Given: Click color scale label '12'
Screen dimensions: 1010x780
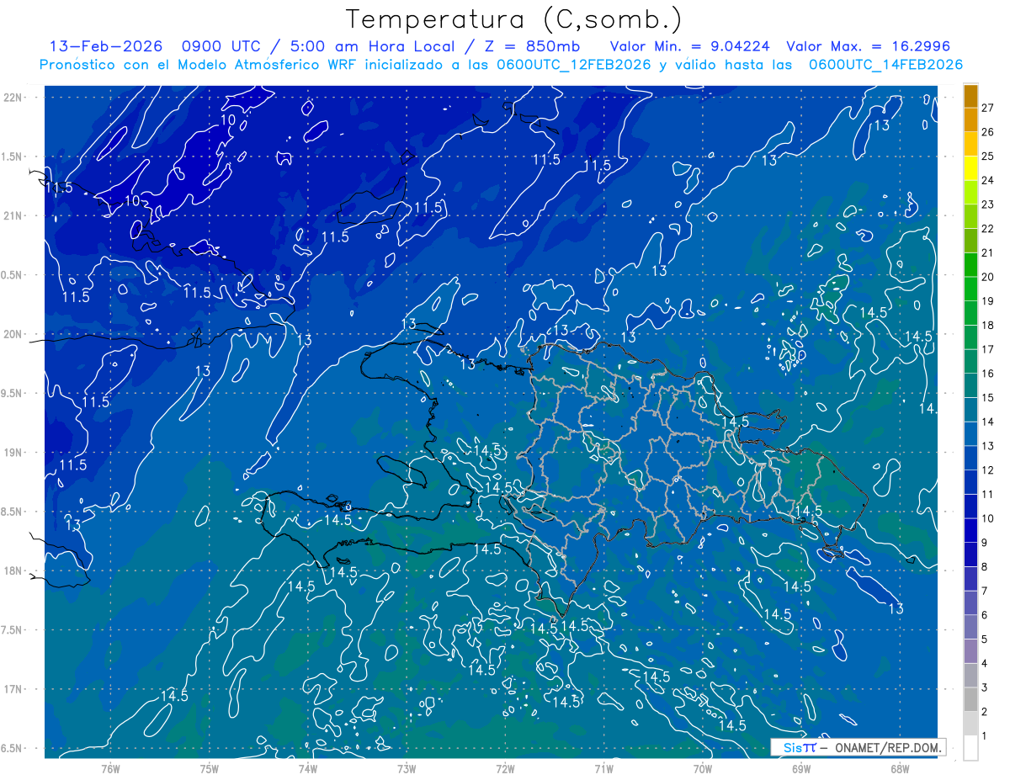Looking at the screenshot, I should point(988,470).
